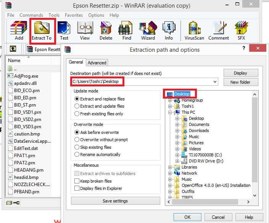269x223 pixels.
Task: Enable Keep broken files checkbox
Action: [77, 181]
